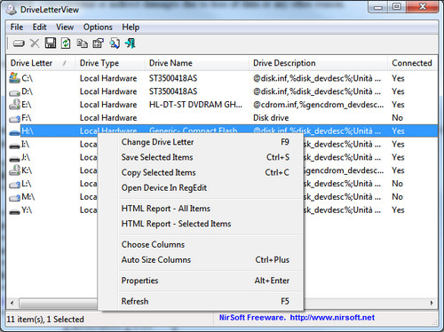Click the H:\ drive icon
The image size is (444, 332).
coord(14,132)
